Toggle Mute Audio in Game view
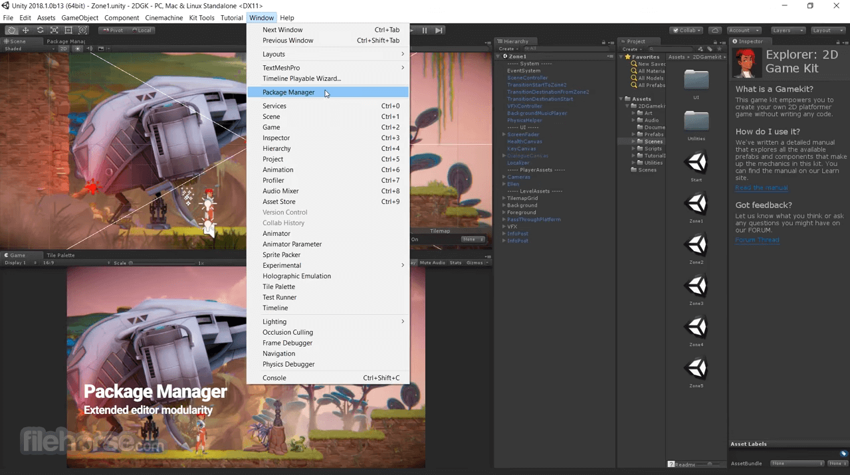 click(x=432, y=262)
